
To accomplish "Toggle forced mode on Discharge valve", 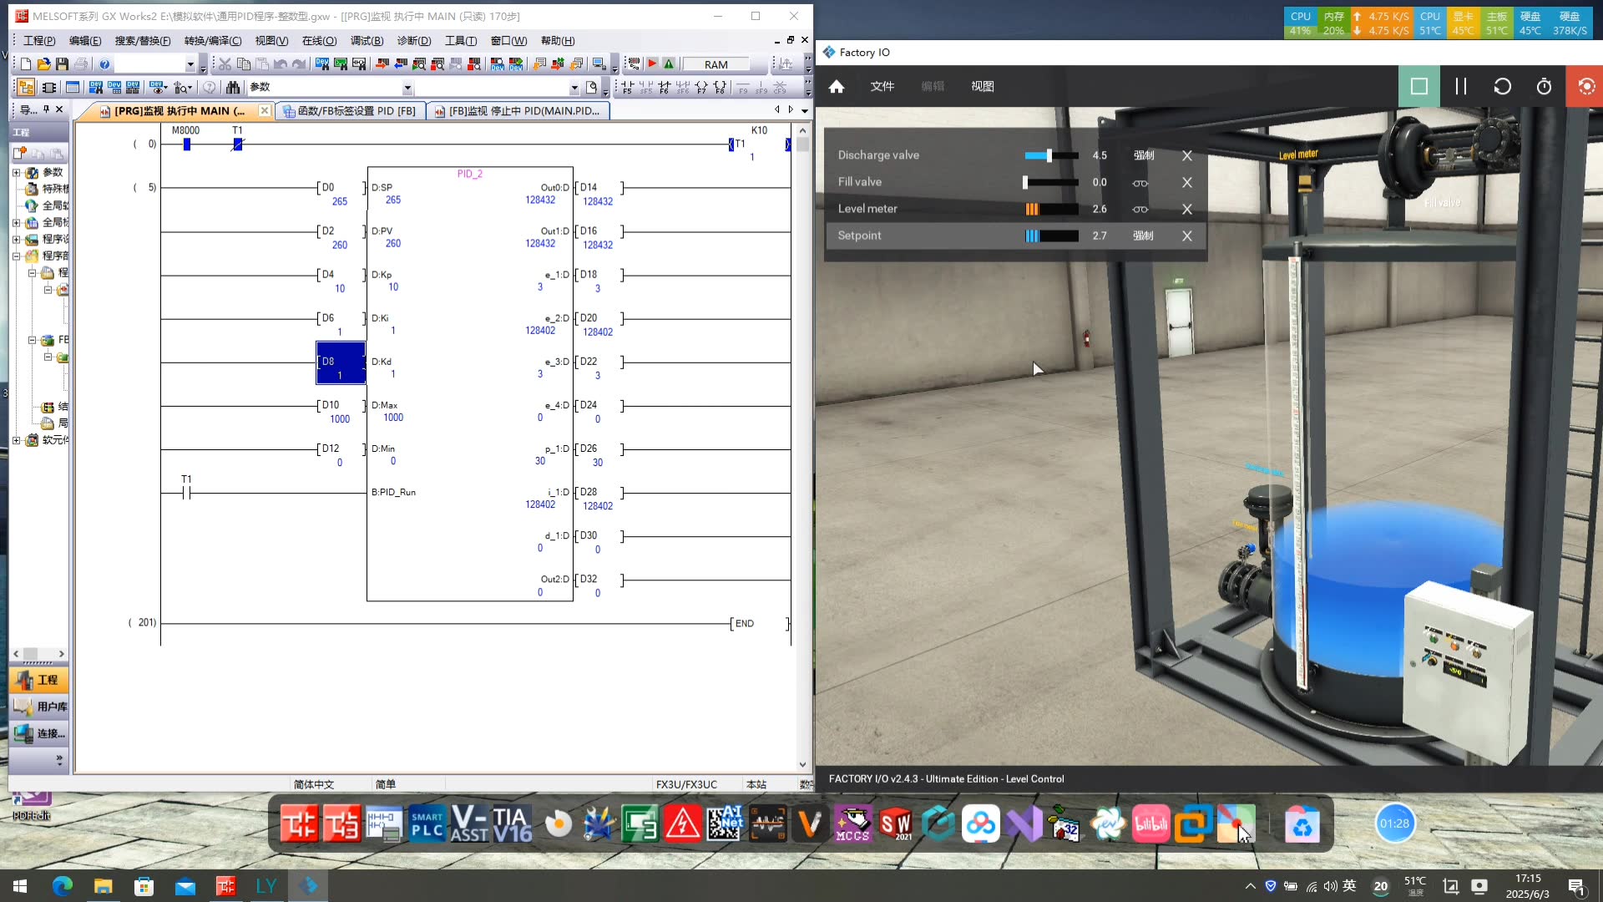I will [x=1143, y=155].
